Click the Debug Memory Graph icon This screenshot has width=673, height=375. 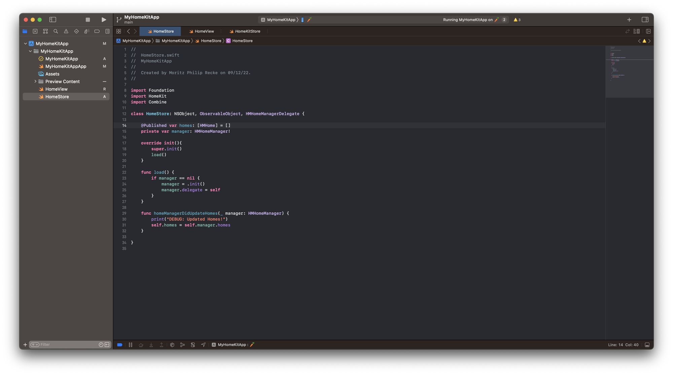tap(182, 345)
